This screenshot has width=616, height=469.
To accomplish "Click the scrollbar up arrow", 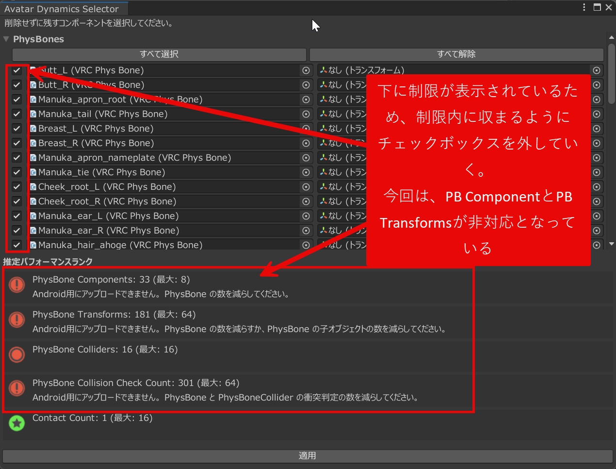I will click(x=611, y=38).
